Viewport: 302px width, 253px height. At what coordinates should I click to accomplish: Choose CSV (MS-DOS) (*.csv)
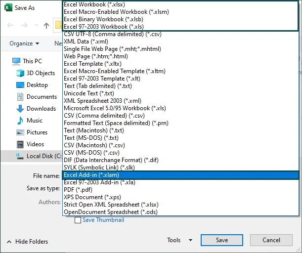181,153
